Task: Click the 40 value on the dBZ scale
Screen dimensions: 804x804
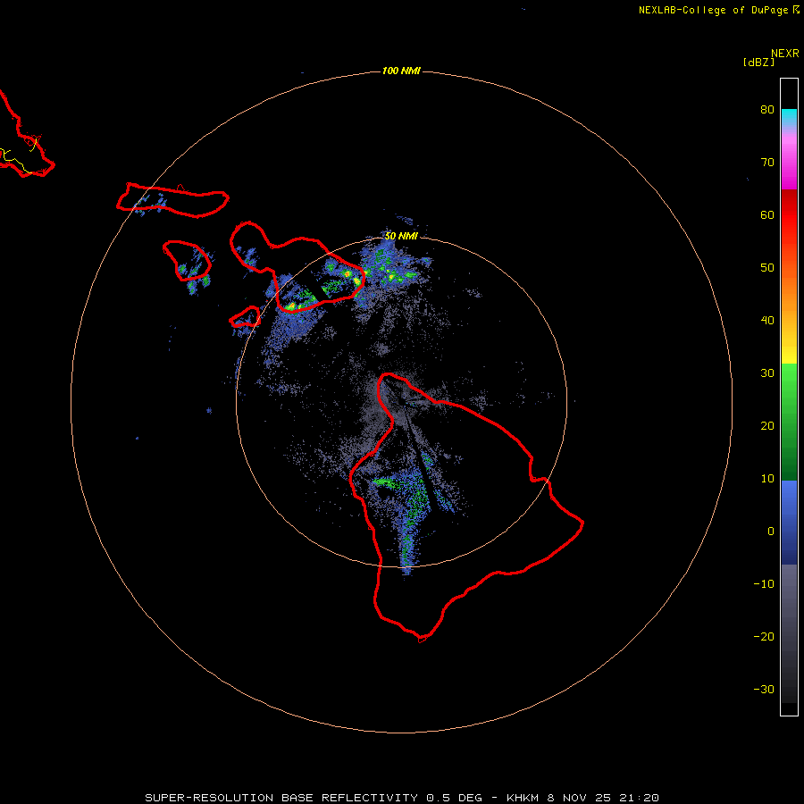Action: click(767, 321)
